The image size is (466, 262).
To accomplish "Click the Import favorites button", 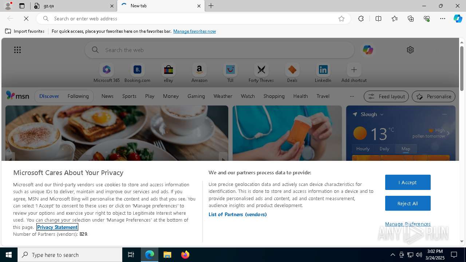I will 25,31.
